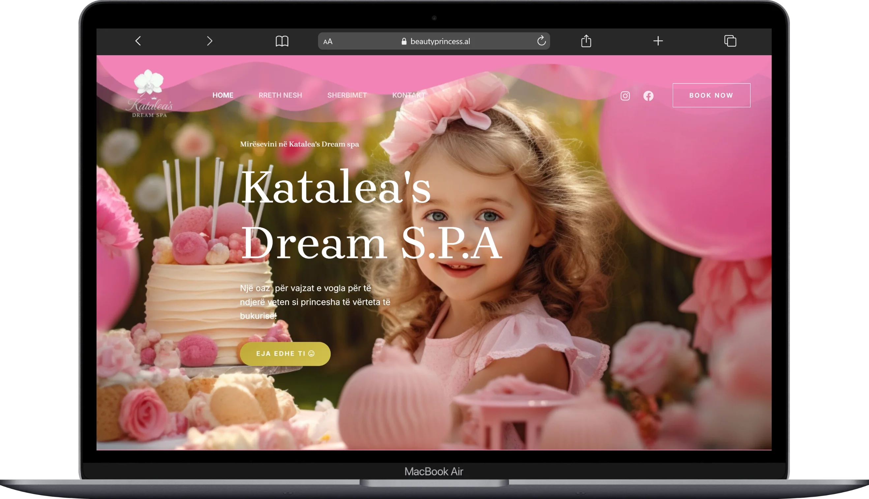Image resolution: width=869 pixels, height=499 pixels.
Task: Go back using Safari's back arrow
Action: (138, 41)
